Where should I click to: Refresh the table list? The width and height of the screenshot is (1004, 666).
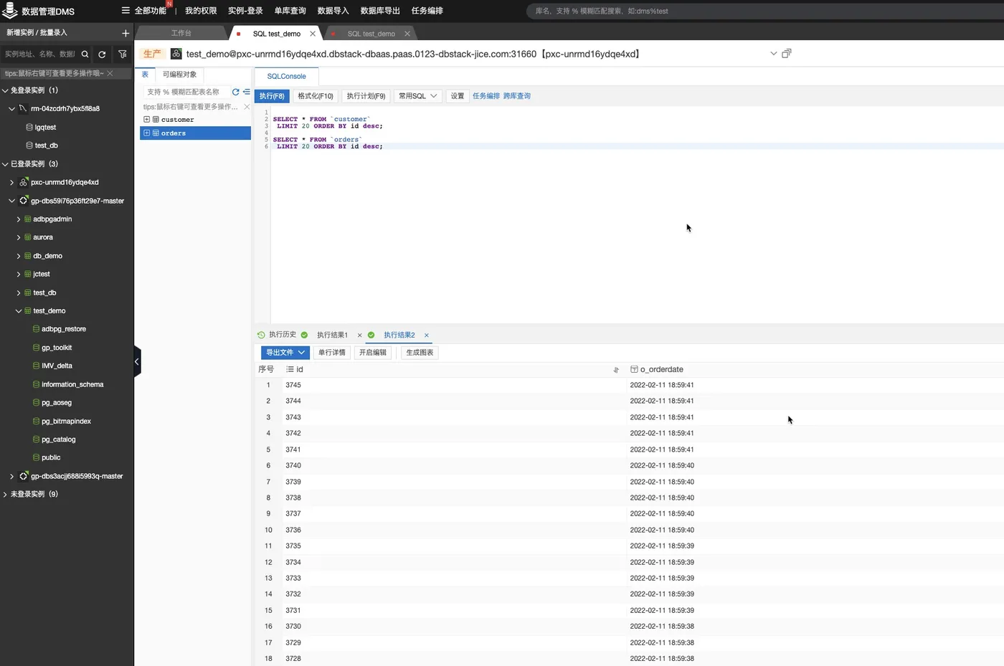[x=235, y=92]
